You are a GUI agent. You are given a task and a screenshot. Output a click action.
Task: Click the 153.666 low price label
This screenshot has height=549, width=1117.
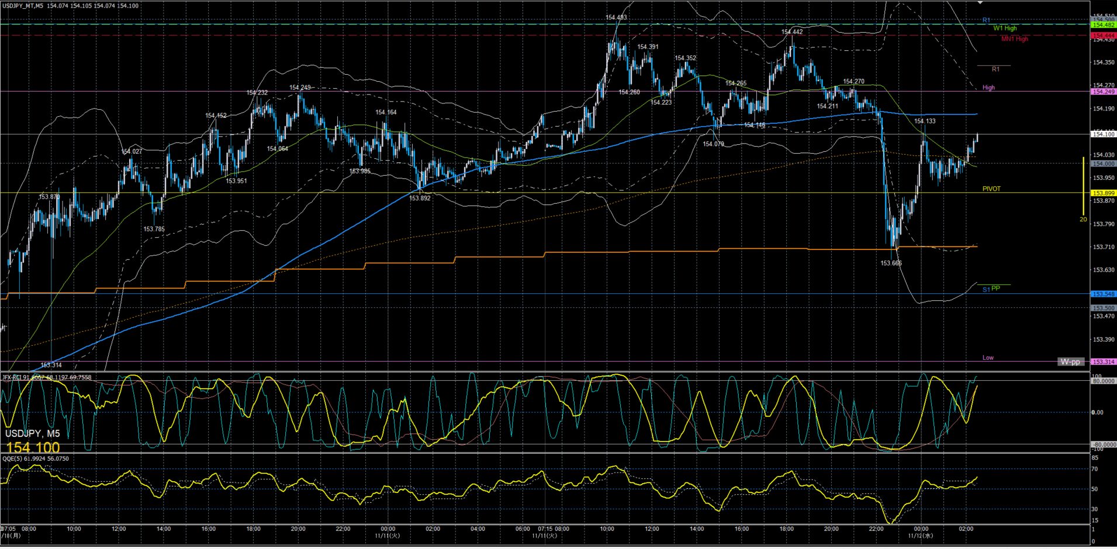(891, 263)
